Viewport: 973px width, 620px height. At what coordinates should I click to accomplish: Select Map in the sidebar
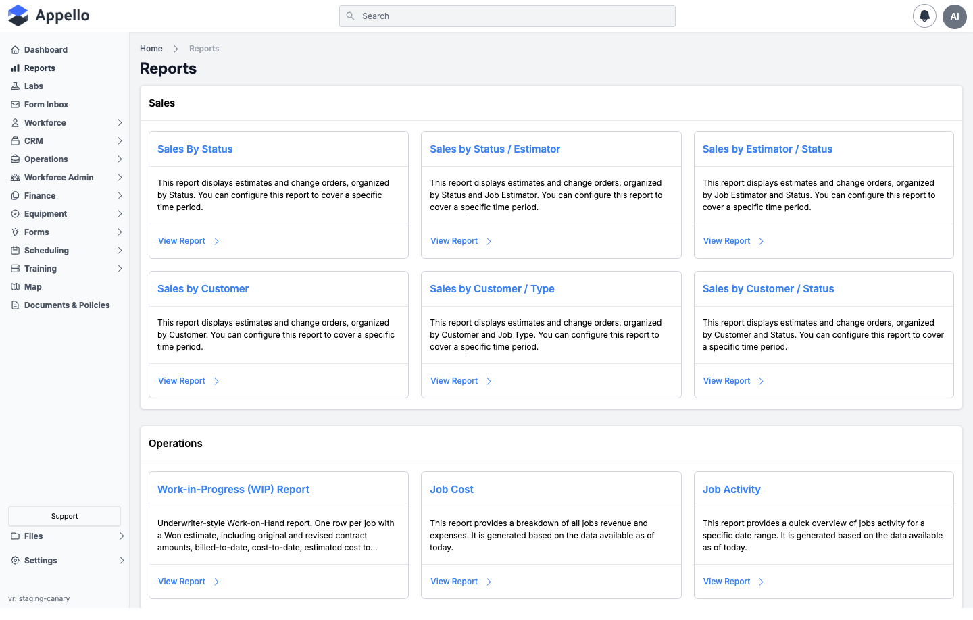tap(33, 287)
